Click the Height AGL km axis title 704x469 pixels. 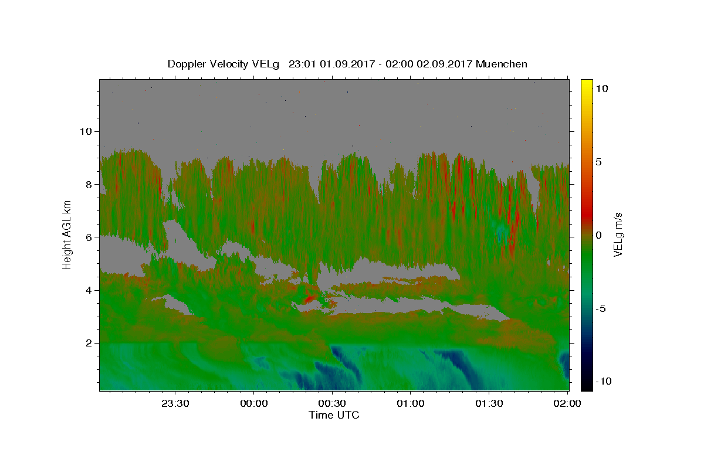click(67, 235)
